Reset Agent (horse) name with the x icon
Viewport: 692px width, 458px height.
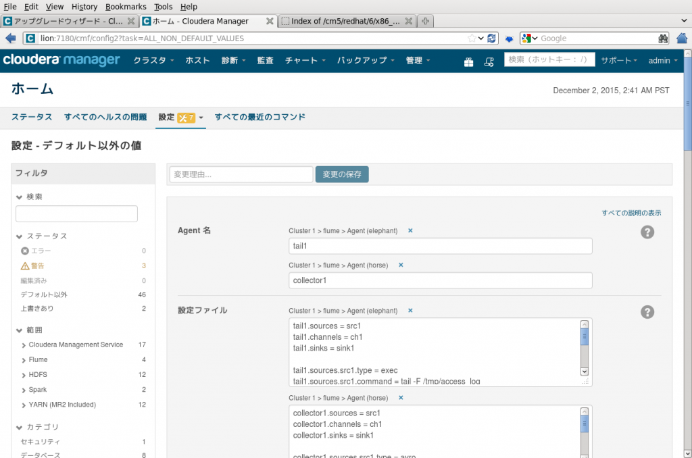[401, 265]
